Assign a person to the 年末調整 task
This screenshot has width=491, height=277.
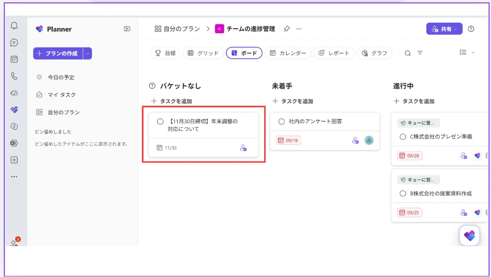pos(243,148)
